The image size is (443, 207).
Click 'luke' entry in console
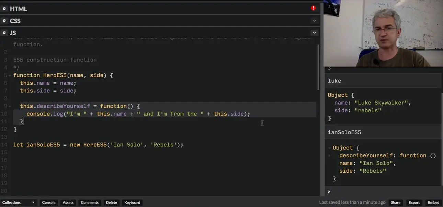point(334,81)
